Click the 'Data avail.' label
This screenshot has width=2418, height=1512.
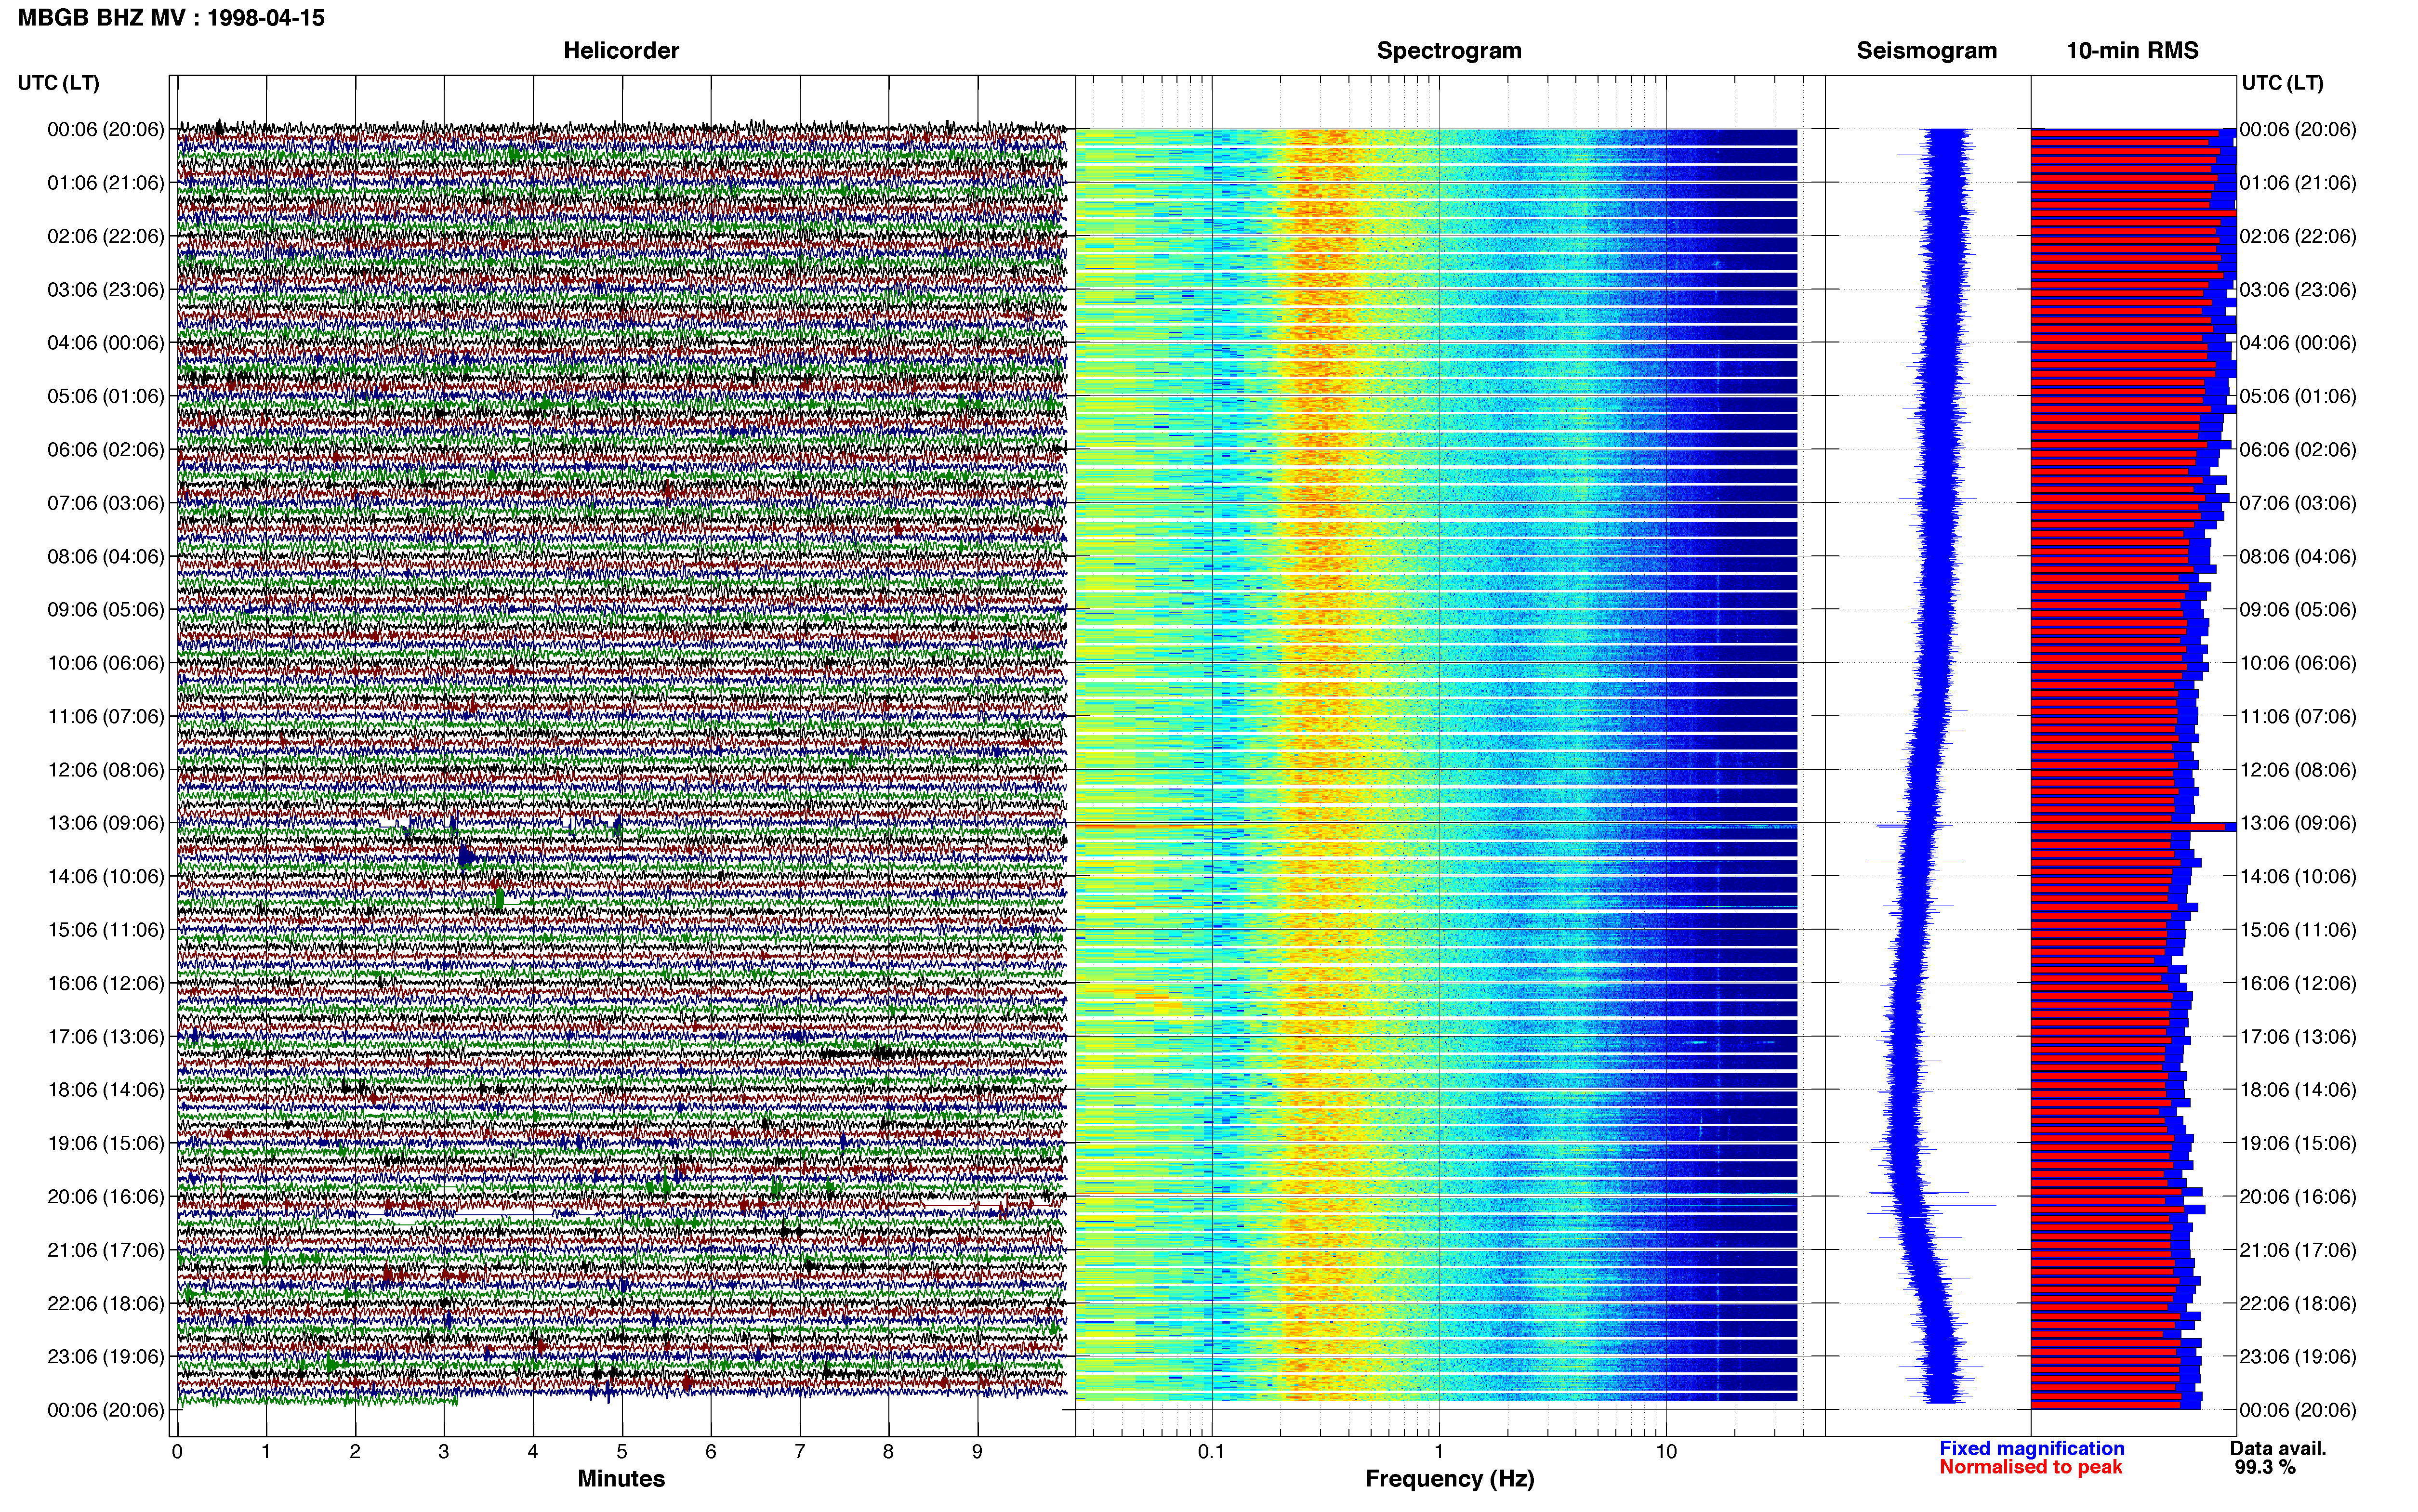pos(2278,1449)
